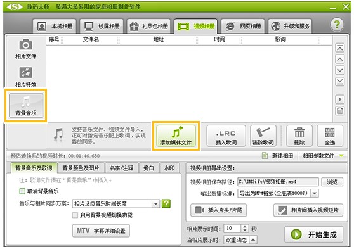Click the 歌词 column header

[x=280, y=39]
